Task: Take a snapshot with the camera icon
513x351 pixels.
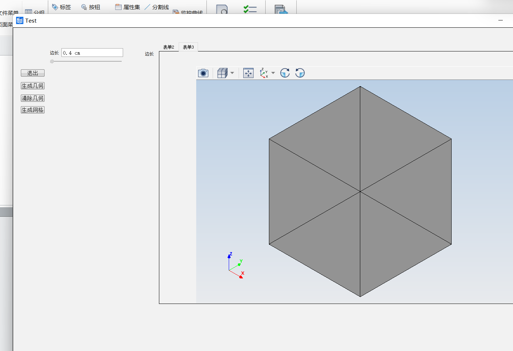Action: 203,73
